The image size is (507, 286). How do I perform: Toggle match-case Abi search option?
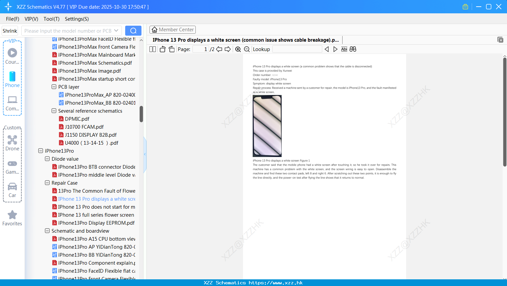(344, 49)
